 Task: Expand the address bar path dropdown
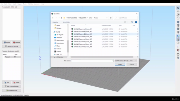click(x=107, y=18)
